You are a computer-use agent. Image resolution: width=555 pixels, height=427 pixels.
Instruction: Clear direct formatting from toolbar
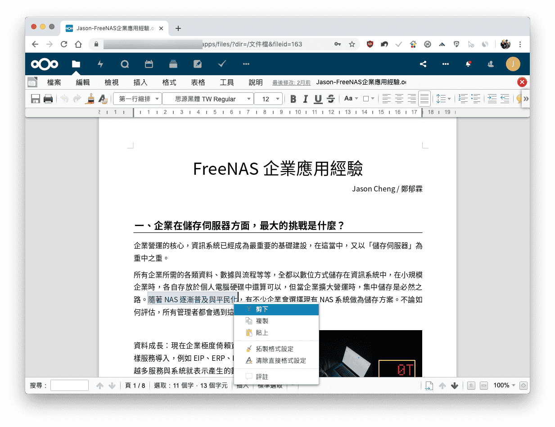coord(103,99)
